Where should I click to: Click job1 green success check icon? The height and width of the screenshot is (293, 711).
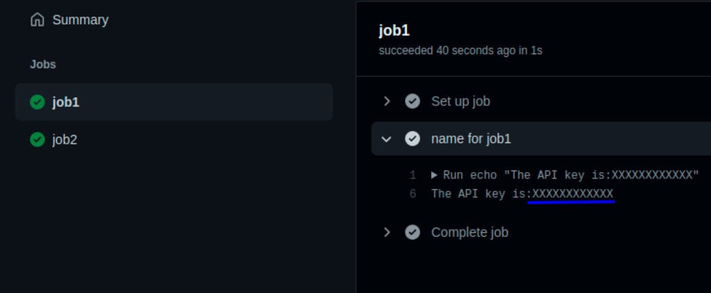(37, 102)
